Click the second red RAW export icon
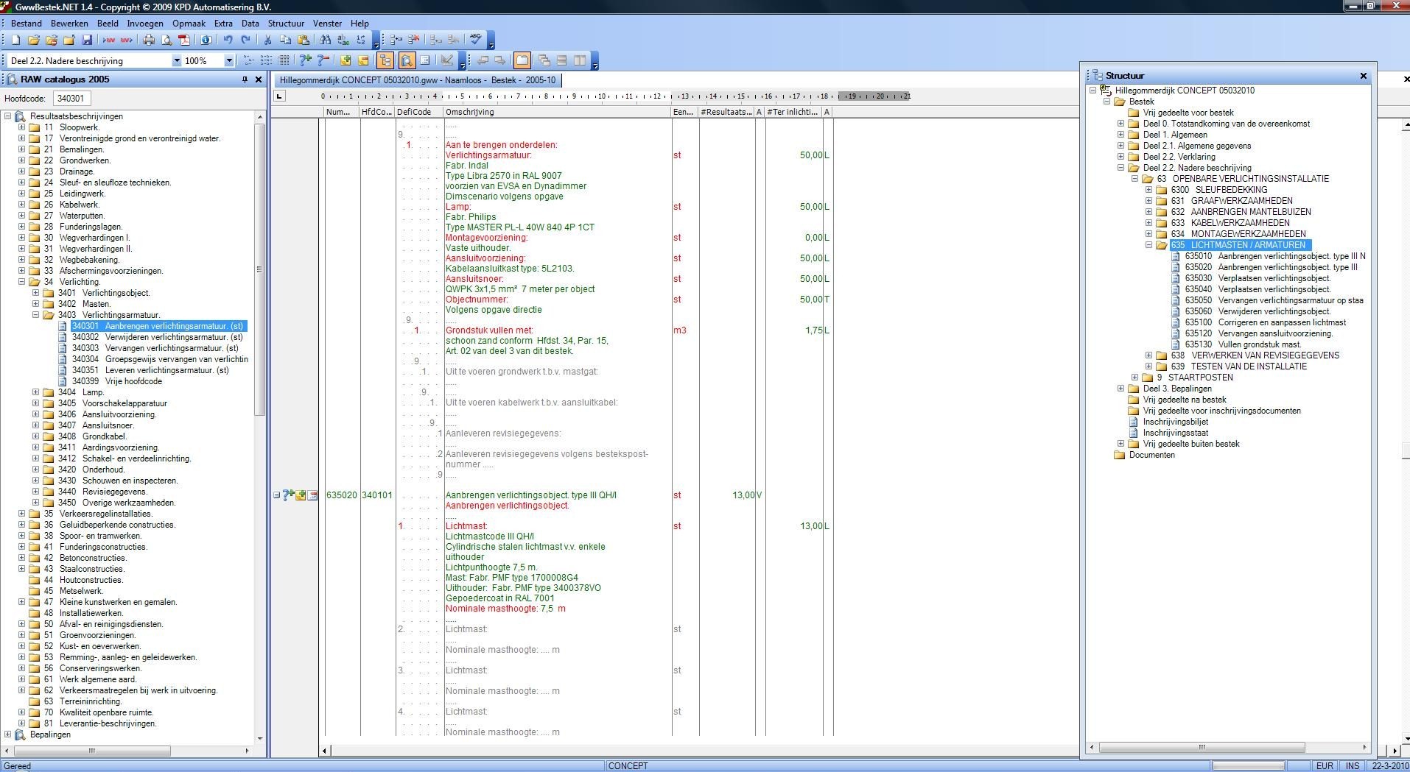 click(127, 40)
